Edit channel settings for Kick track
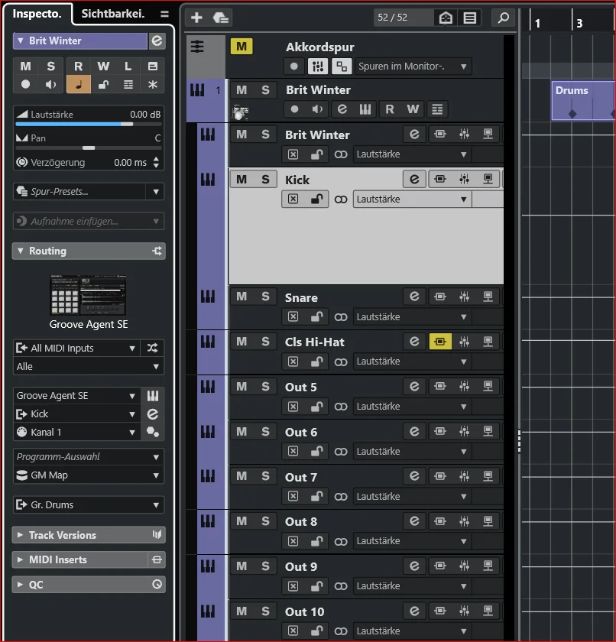 [x=414, y=180]
